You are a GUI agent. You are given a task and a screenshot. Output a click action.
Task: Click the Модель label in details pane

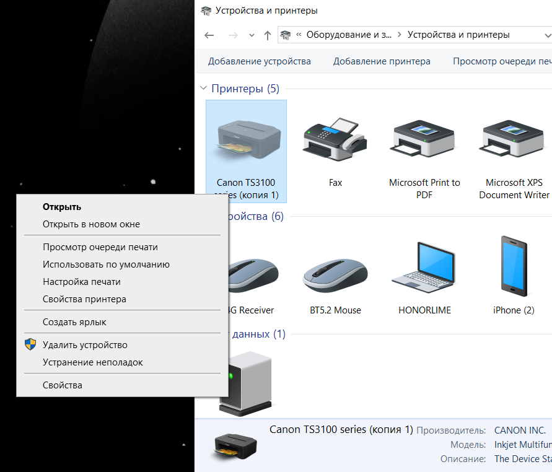coord(468,445)
